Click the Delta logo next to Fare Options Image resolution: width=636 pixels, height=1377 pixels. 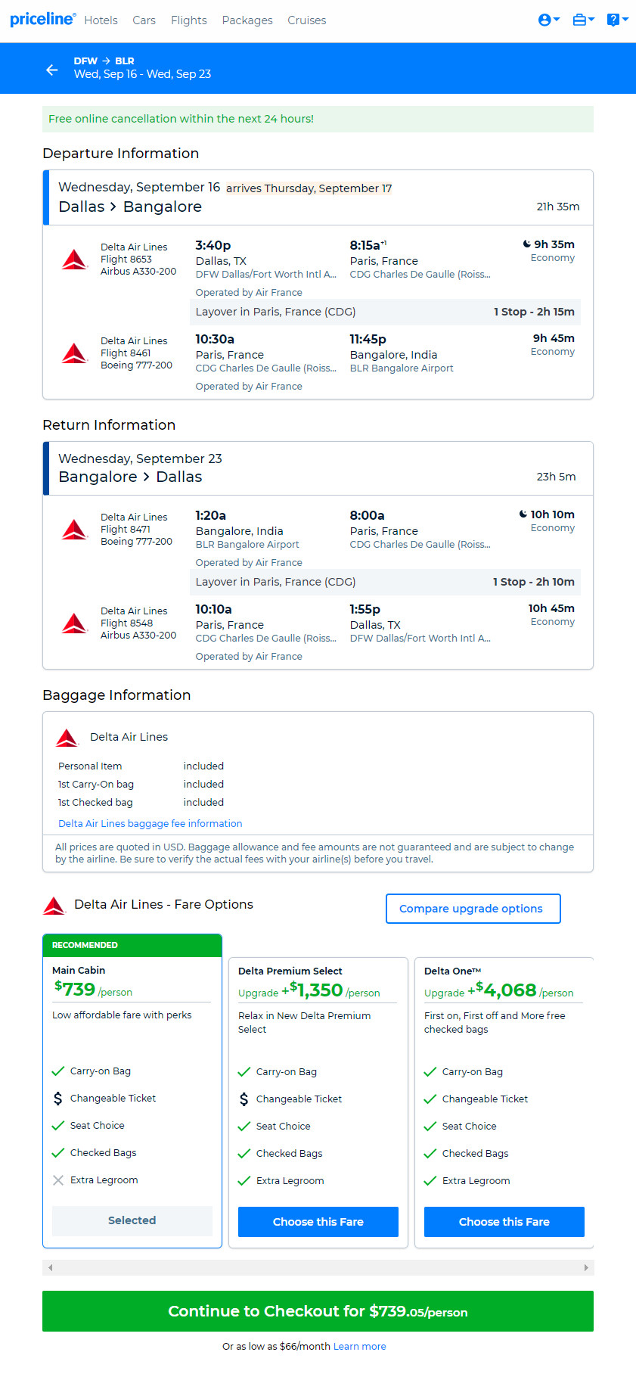54,905
